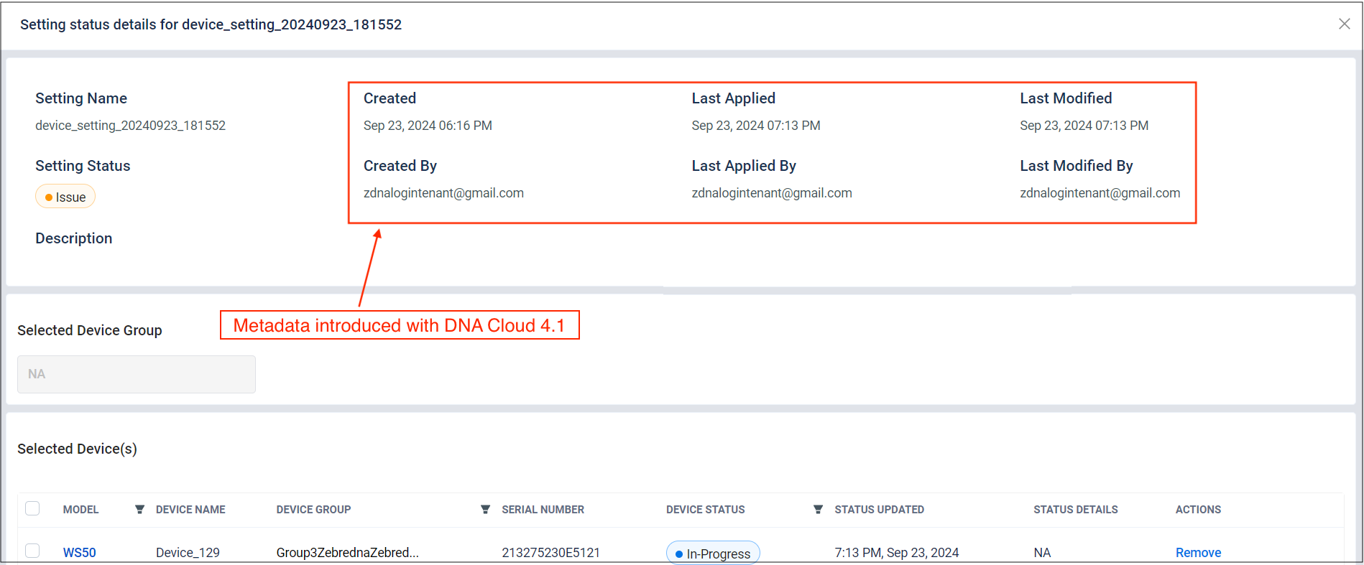Click the DEVICE NAME column header
The image size is (1364, 565).
pos(190,510)
